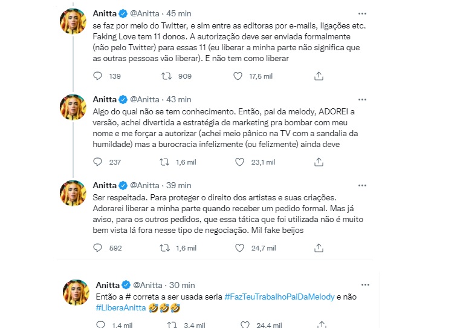Screen dimensions: 463x328
Task: Open the 30 min tweet timestamp
Action: tap(183, 285)
